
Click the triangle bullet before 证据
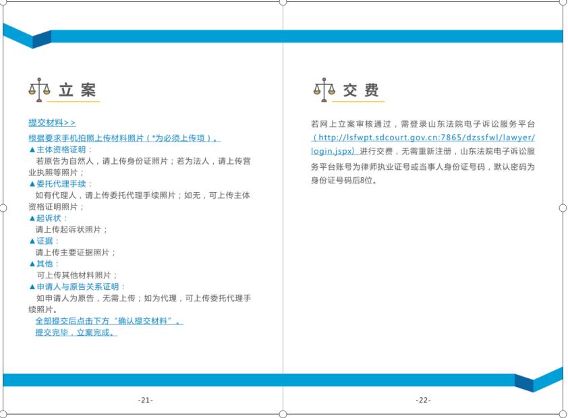point(32,241)
